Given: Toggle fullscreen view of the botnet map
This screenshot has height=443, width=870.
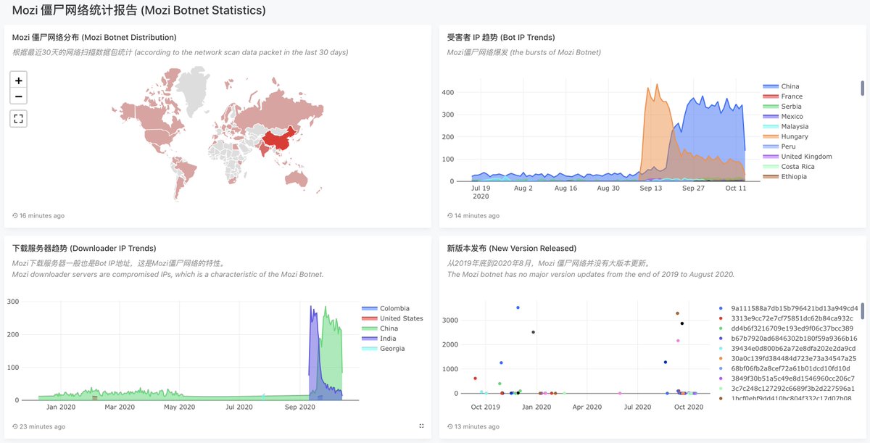Looking at the screenshot, I should click(19, 118).
